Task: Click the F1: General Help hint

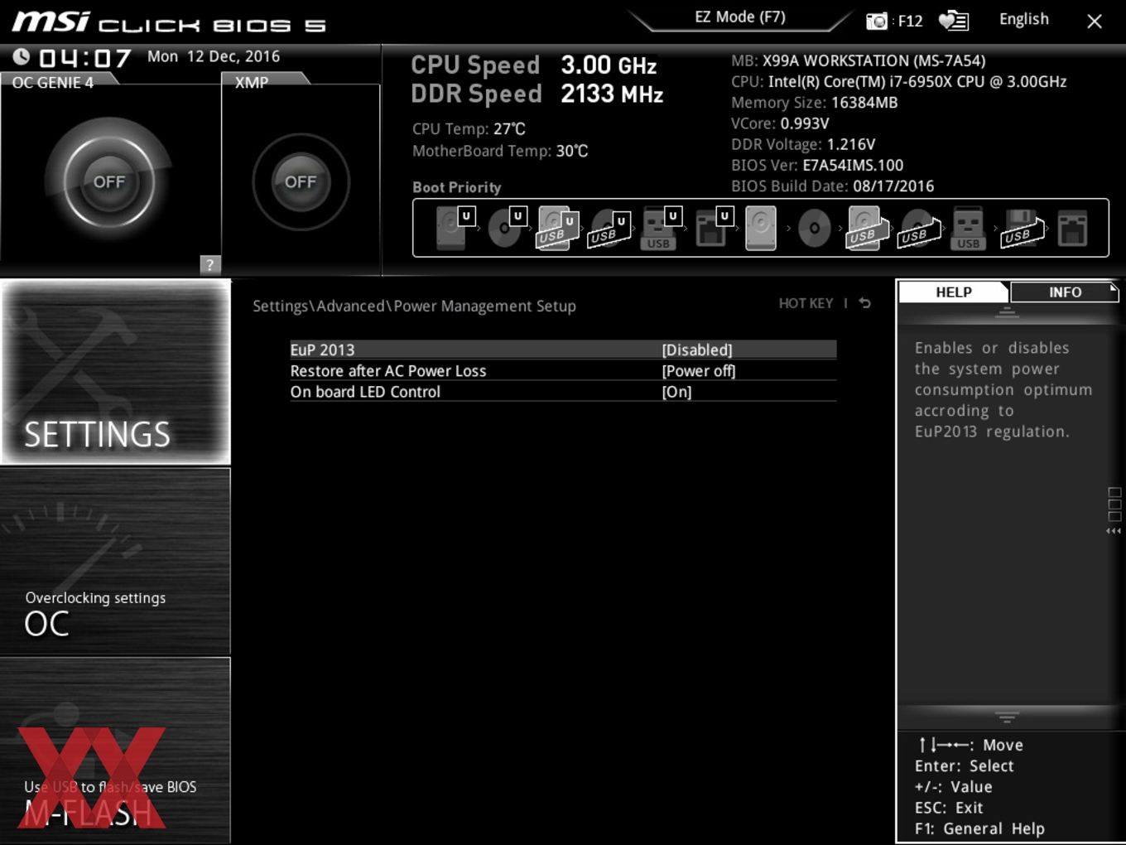Action: tap(979, 828)
